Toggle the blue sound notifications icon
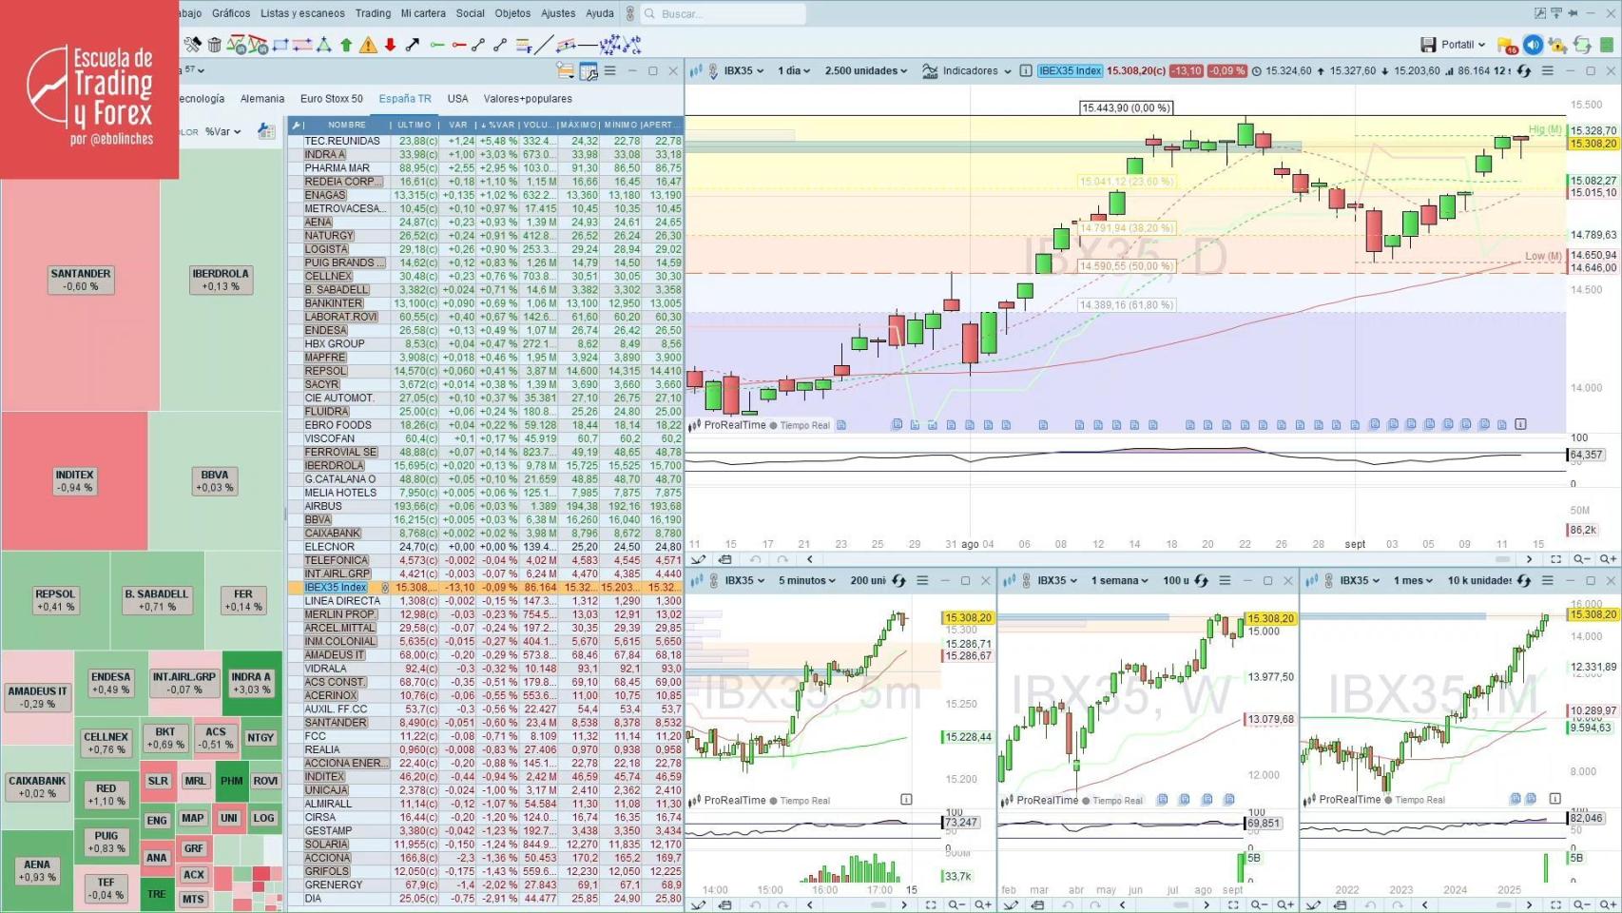The image size is (1622, 913). tap(1533, 44)
